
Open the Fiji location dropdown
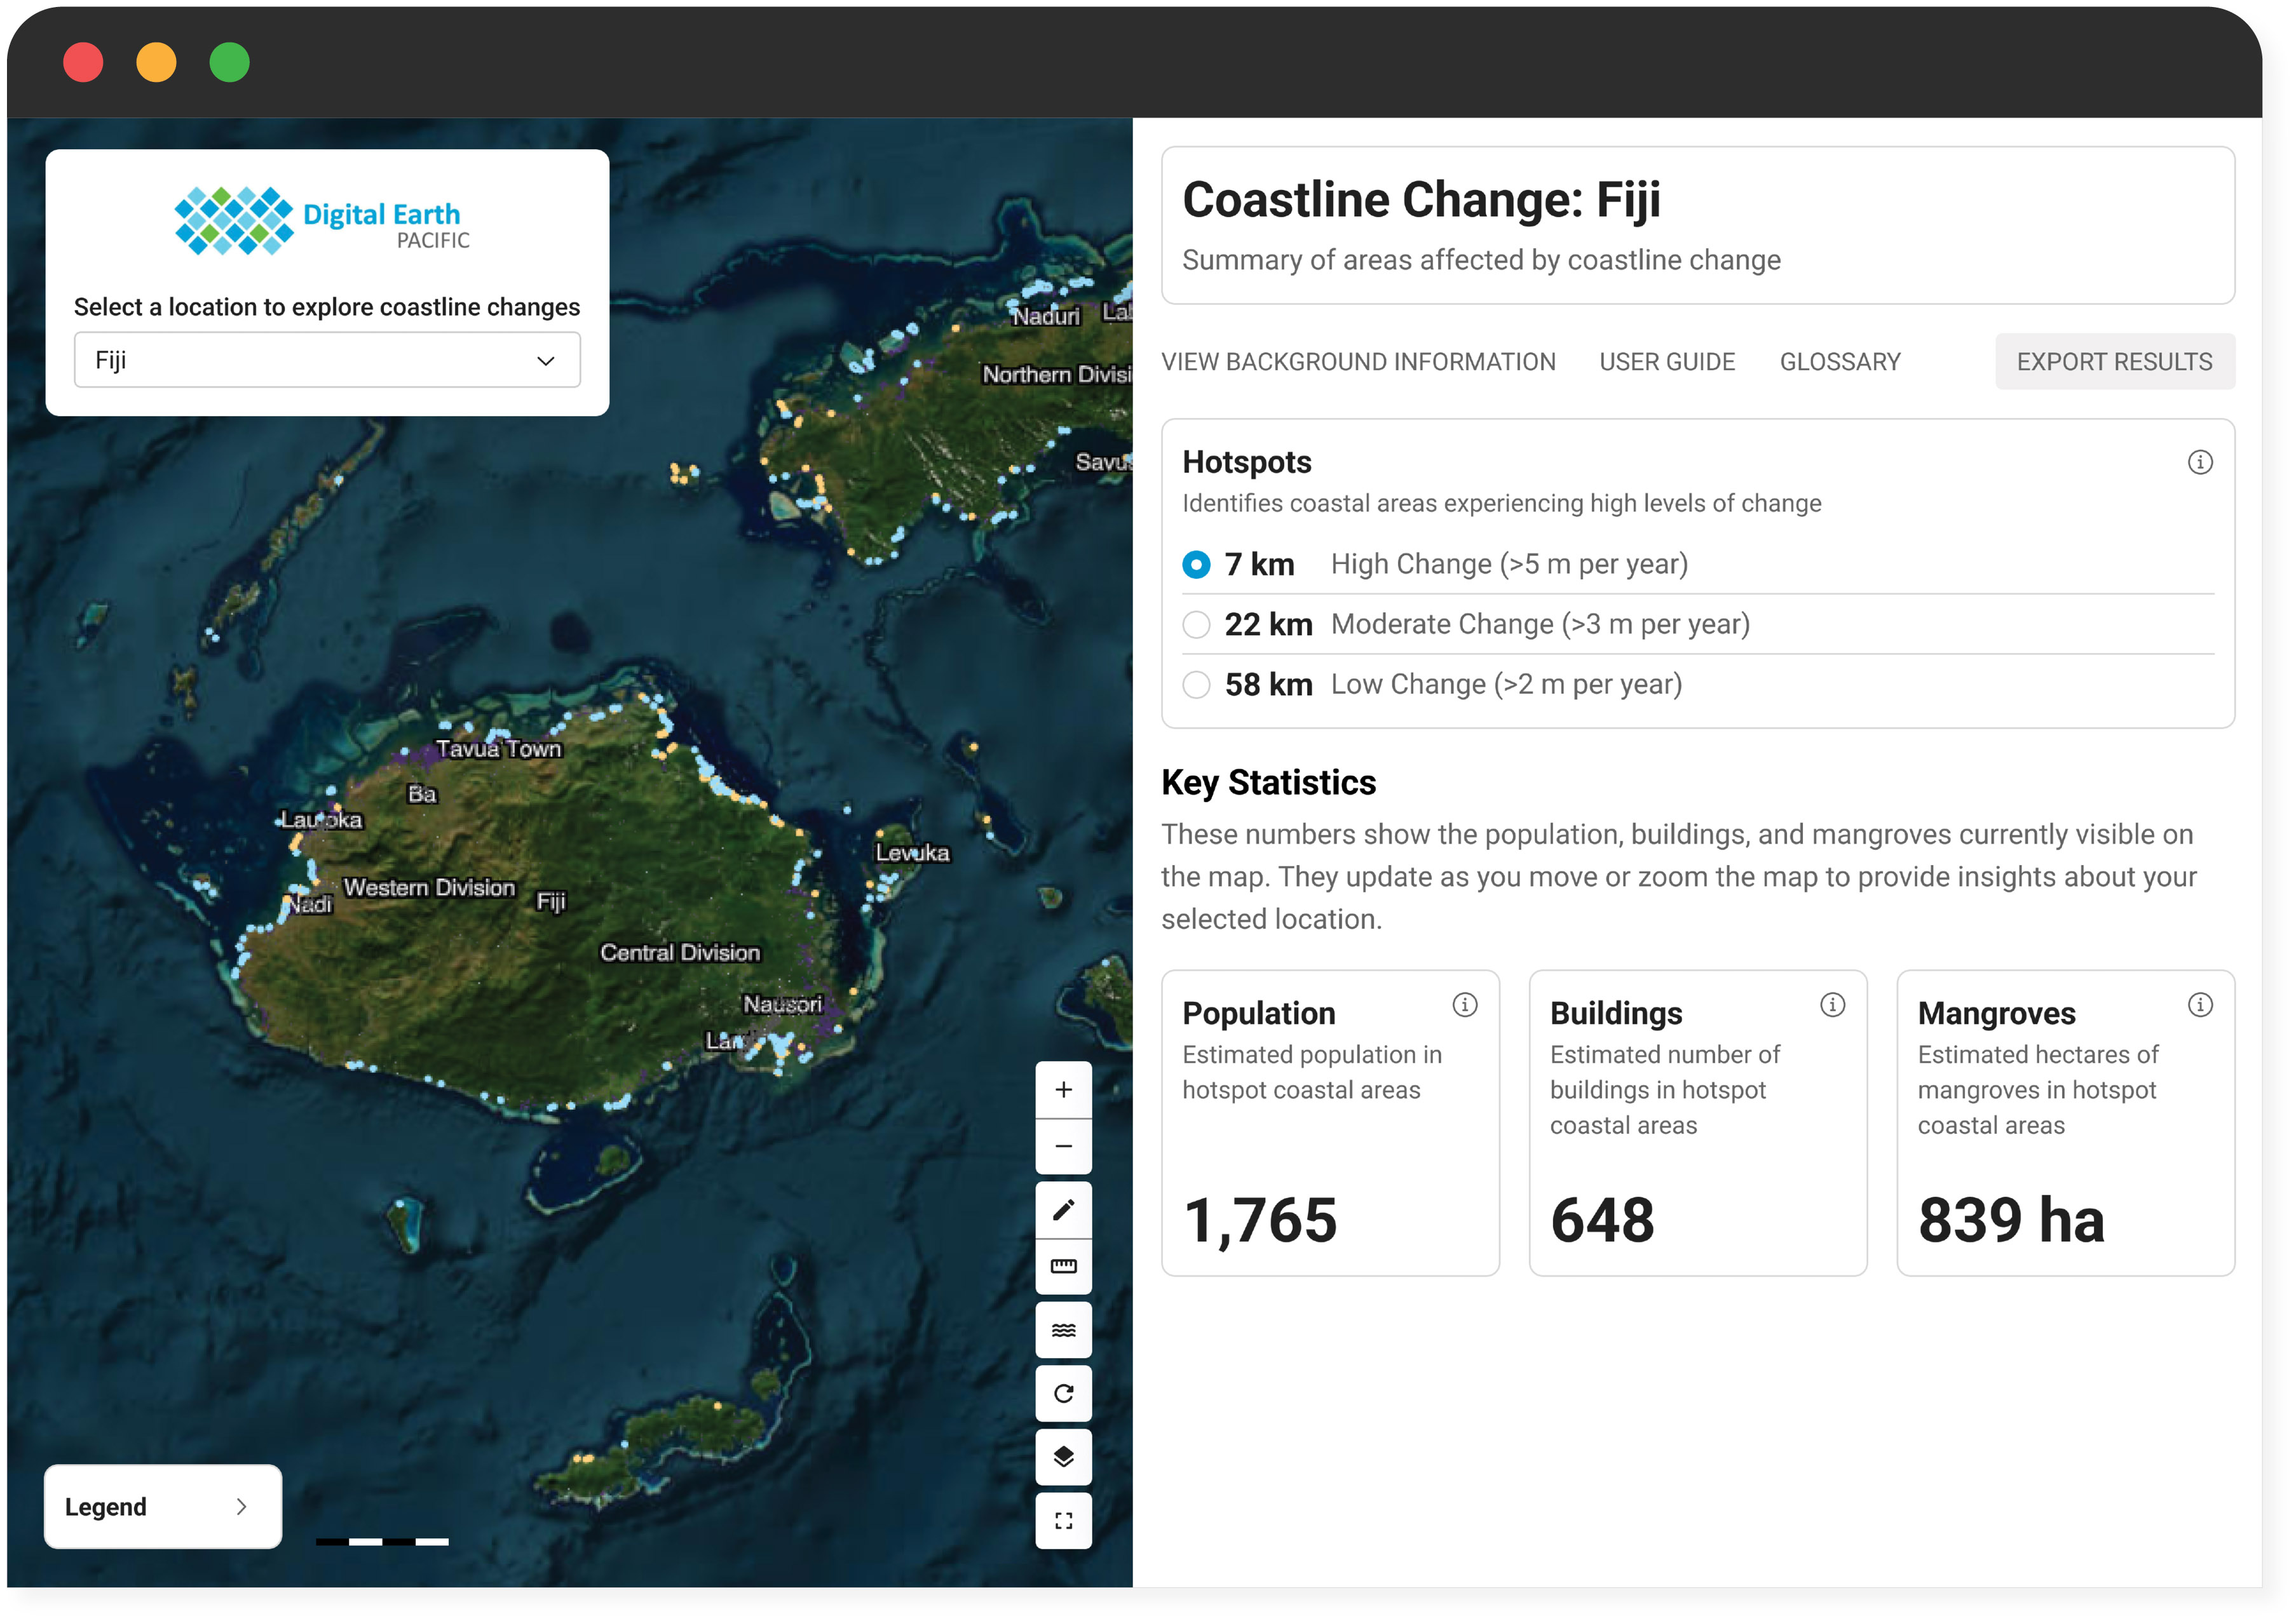[327, 360]
